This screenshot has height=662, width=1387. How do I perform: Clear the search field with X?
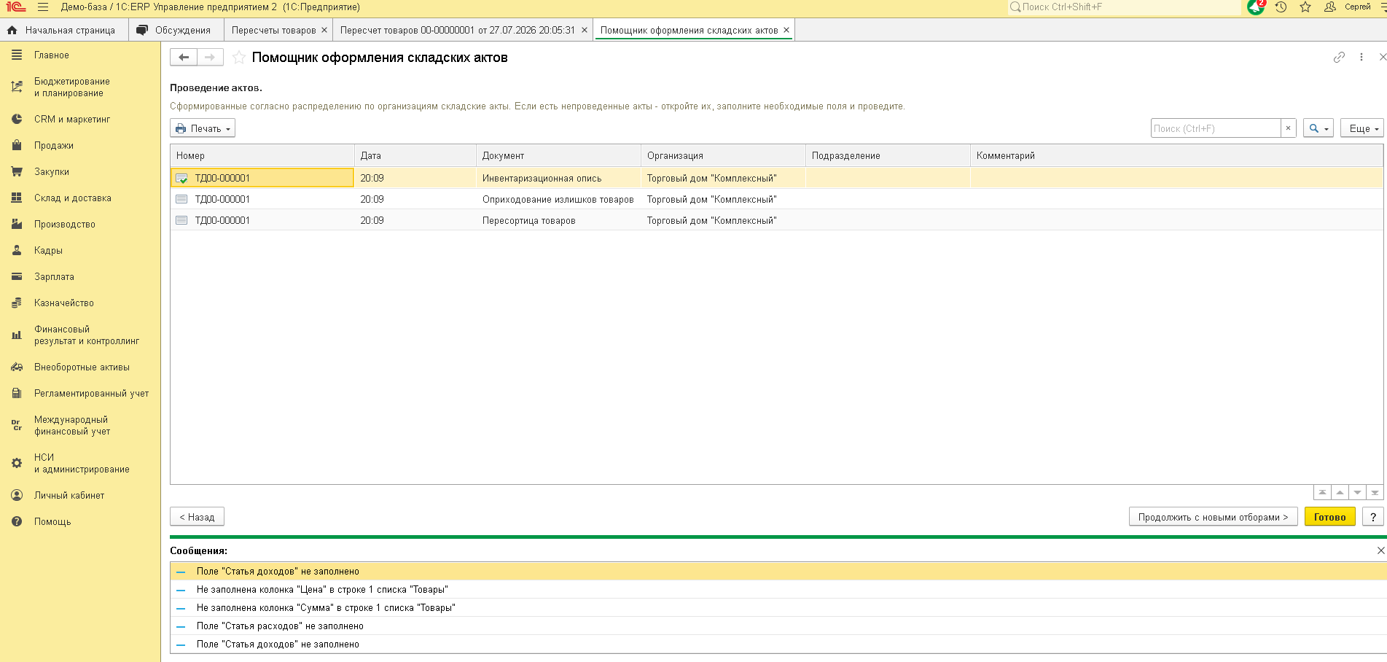point(1288,128)
